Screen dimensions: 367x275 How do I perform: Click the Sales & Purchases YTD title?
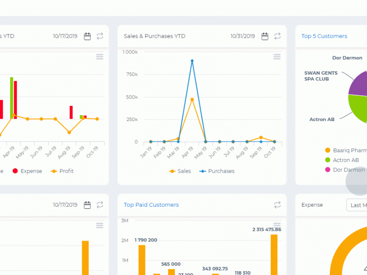(155, 36)
